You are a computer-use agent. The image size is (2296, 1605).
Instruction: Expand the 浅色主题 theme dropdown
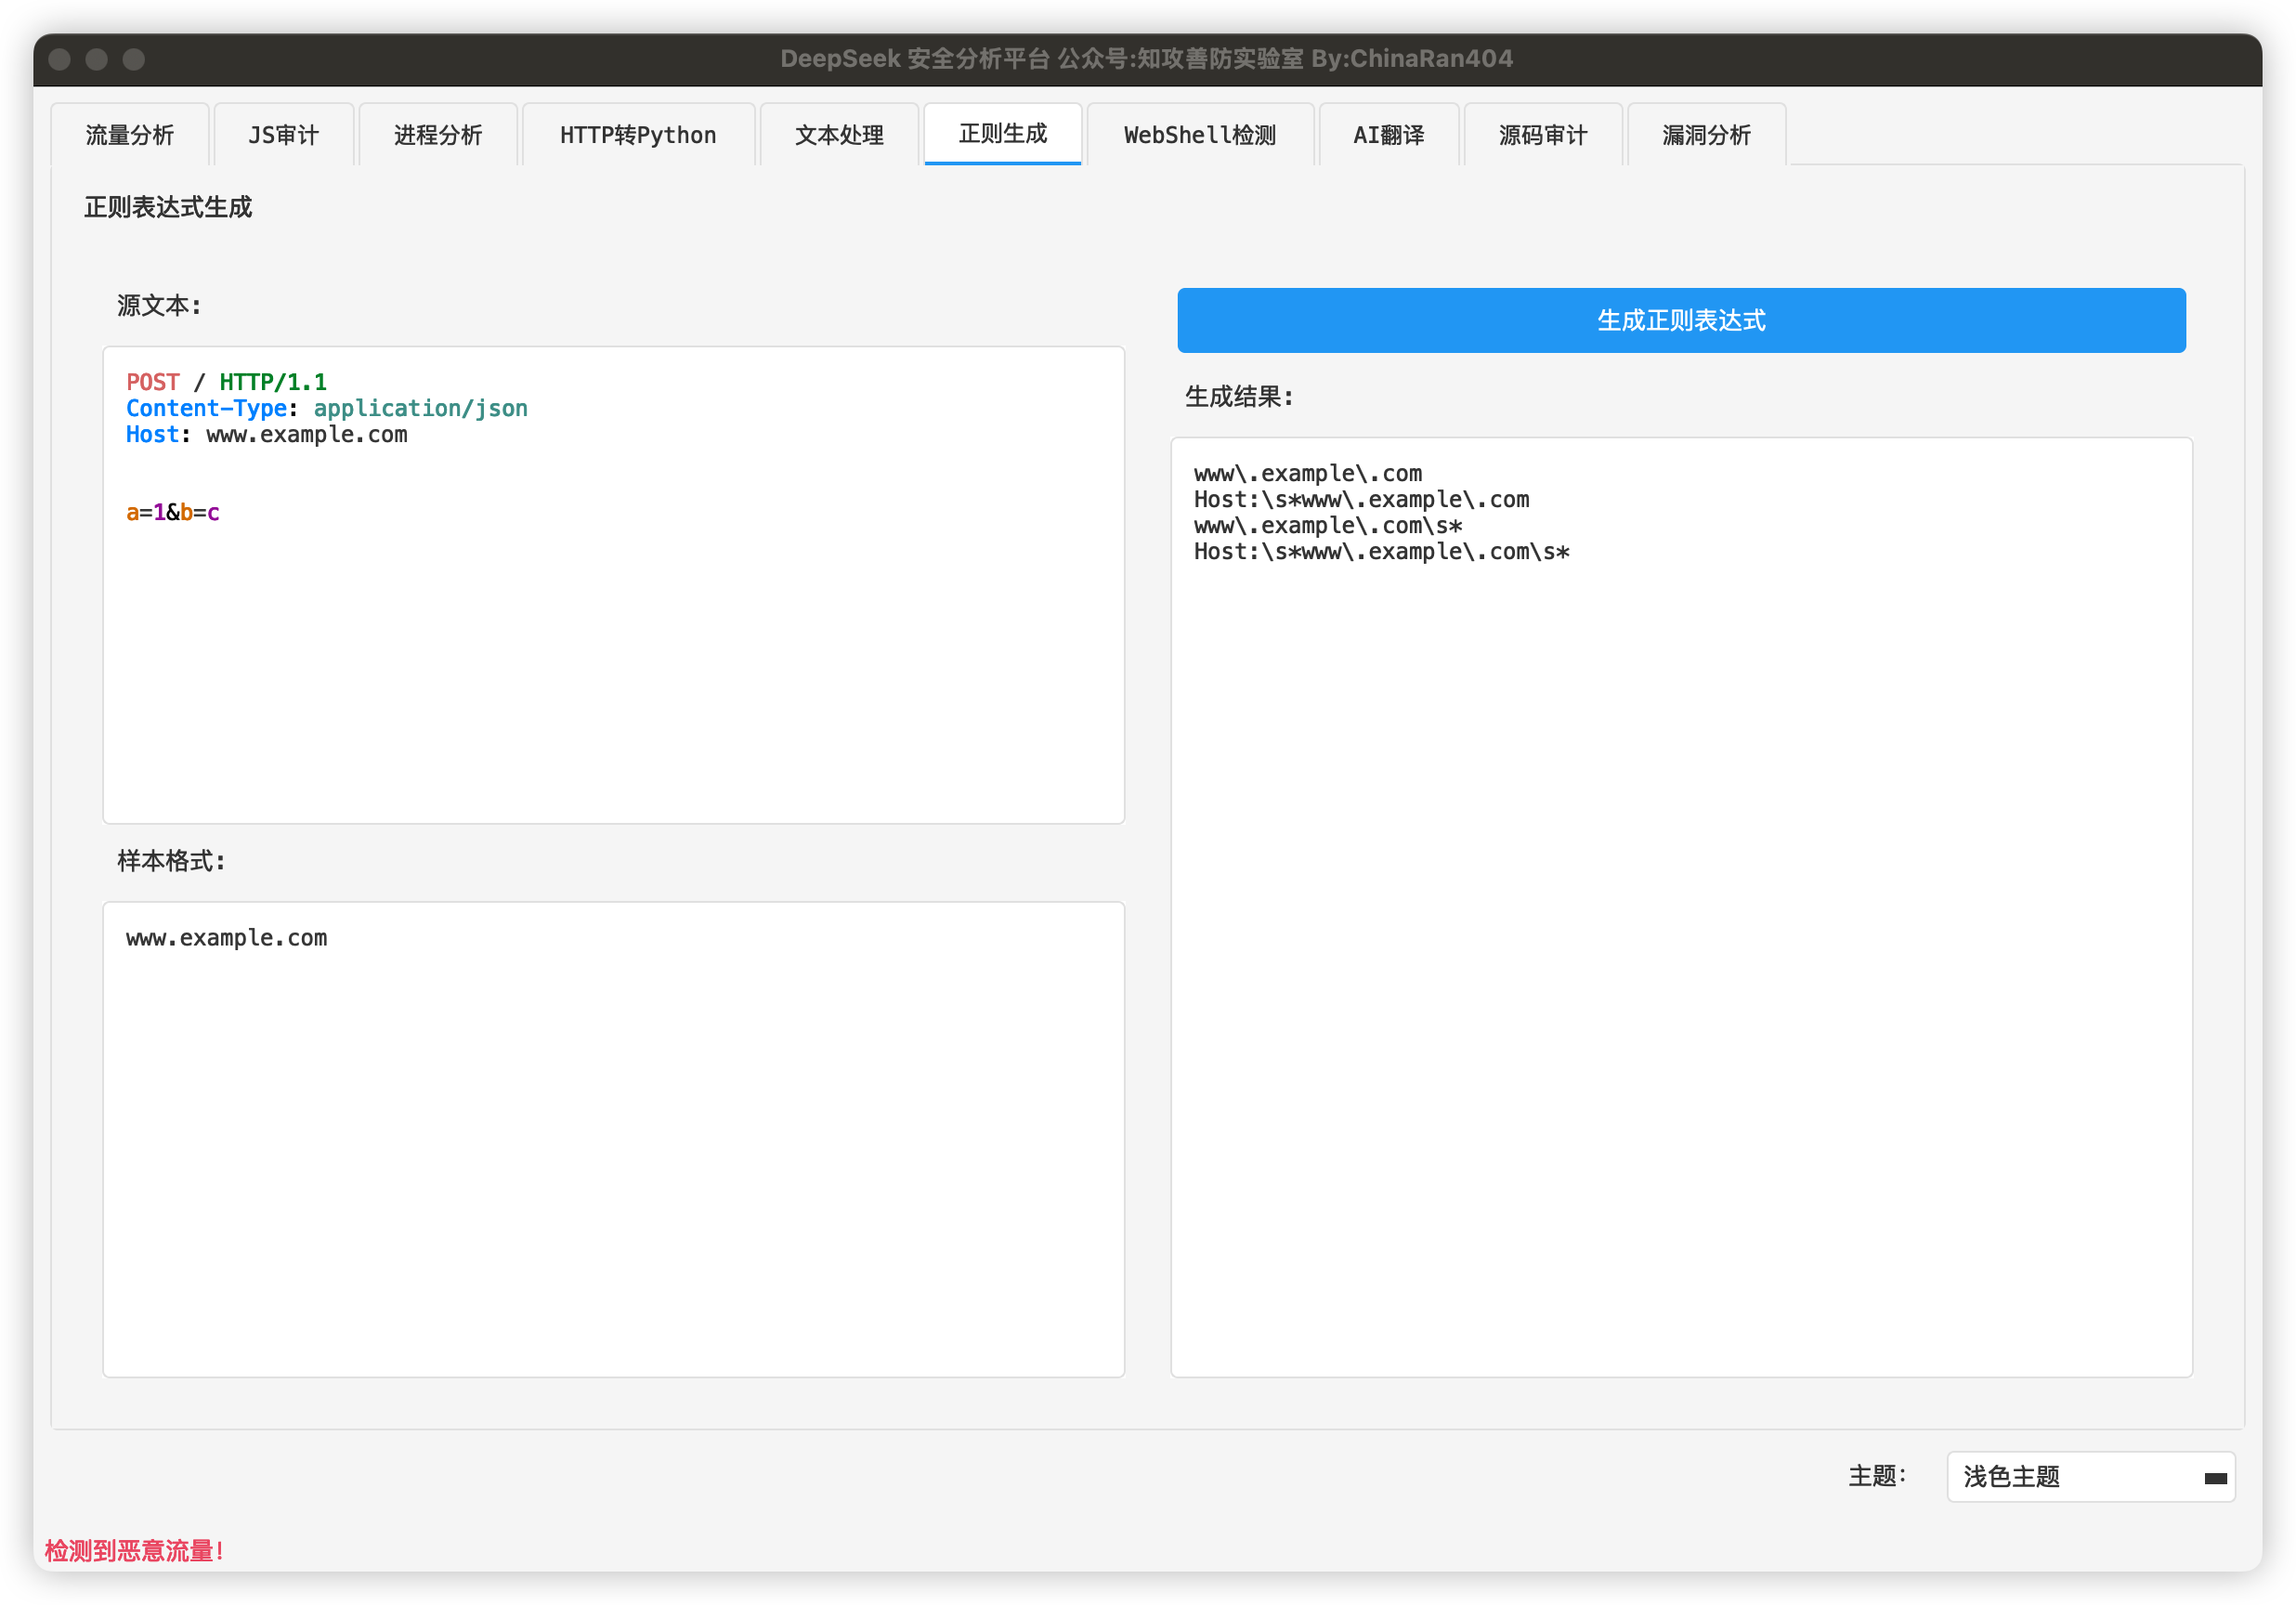click(x=2070, y=1476)
